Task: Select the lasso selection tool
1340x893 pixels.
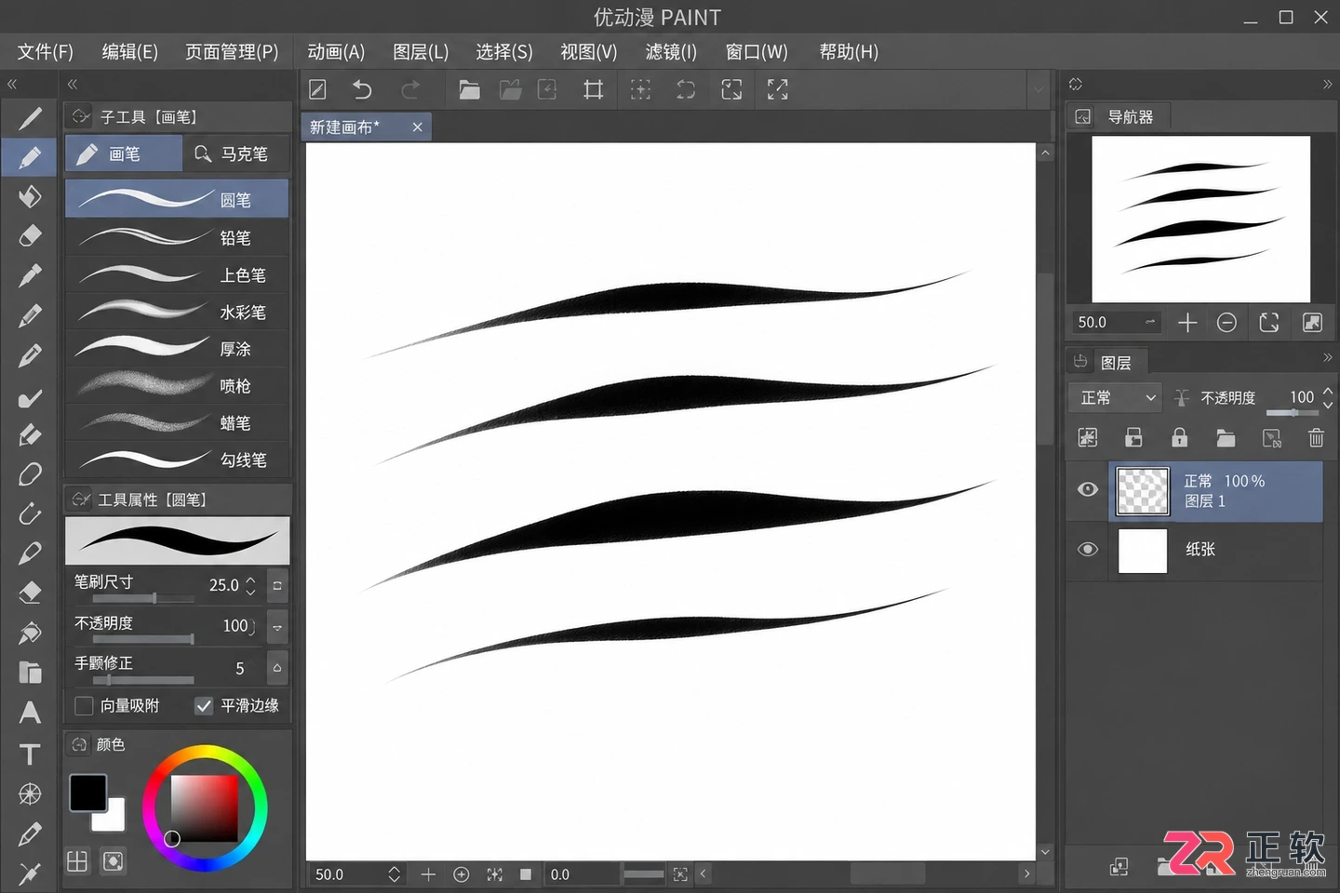Action: coord(30,474)
